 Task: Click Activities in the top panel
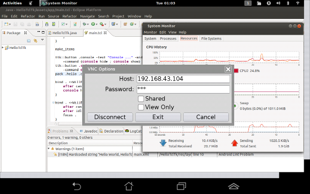(12, 3)
